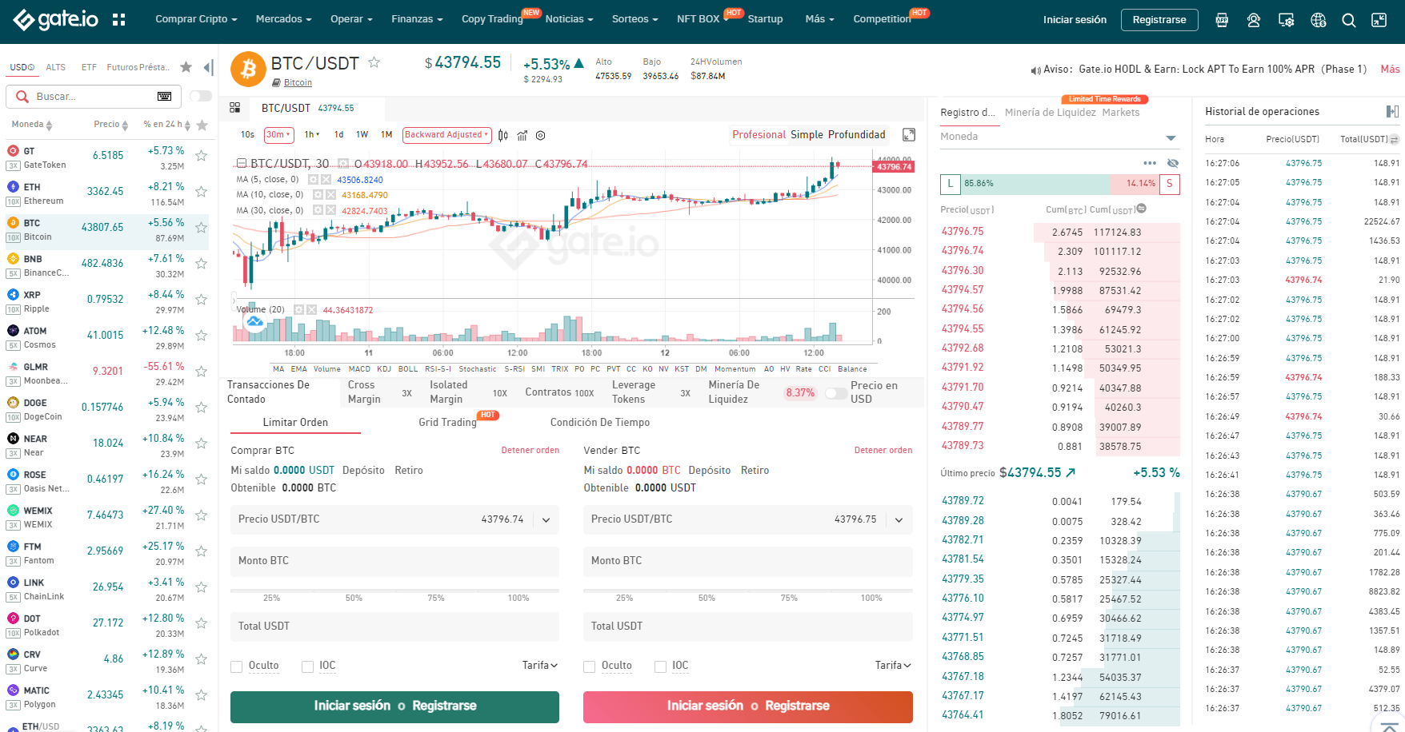
Task: Collapse the market list sidebar
Action: (x=208, y=68)
